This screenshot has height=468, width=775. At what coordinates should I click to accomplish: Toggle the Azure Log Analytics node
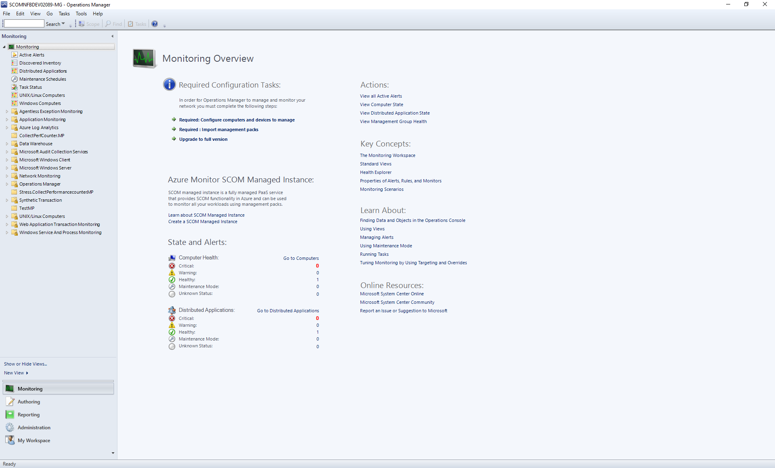(6, 127)
